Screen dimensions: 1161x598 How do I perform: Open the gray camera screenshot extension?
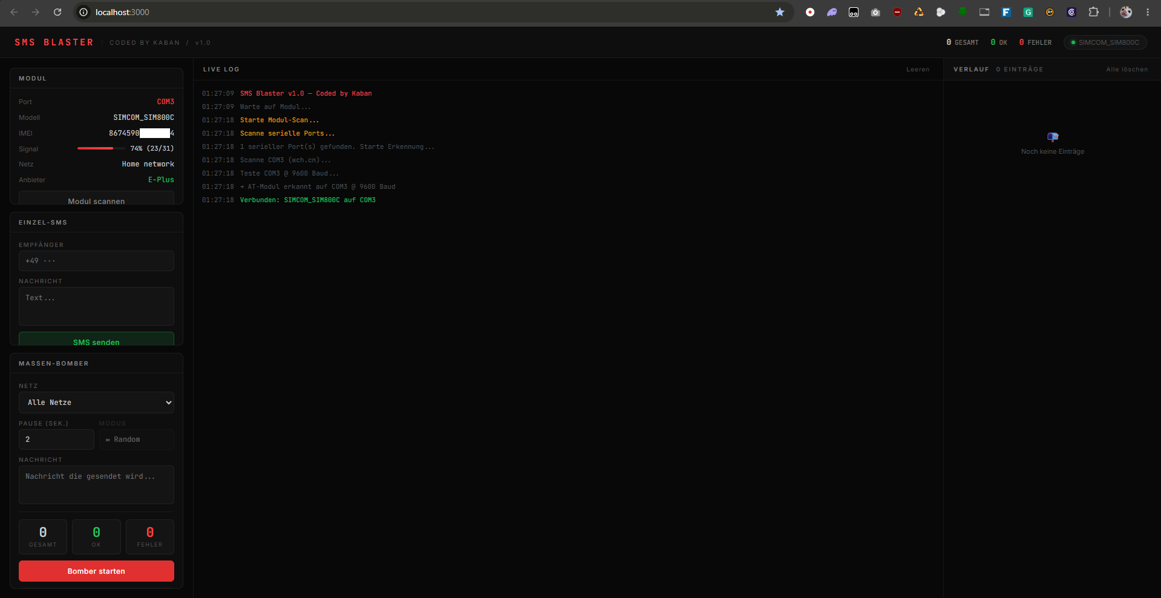(875, 12)
